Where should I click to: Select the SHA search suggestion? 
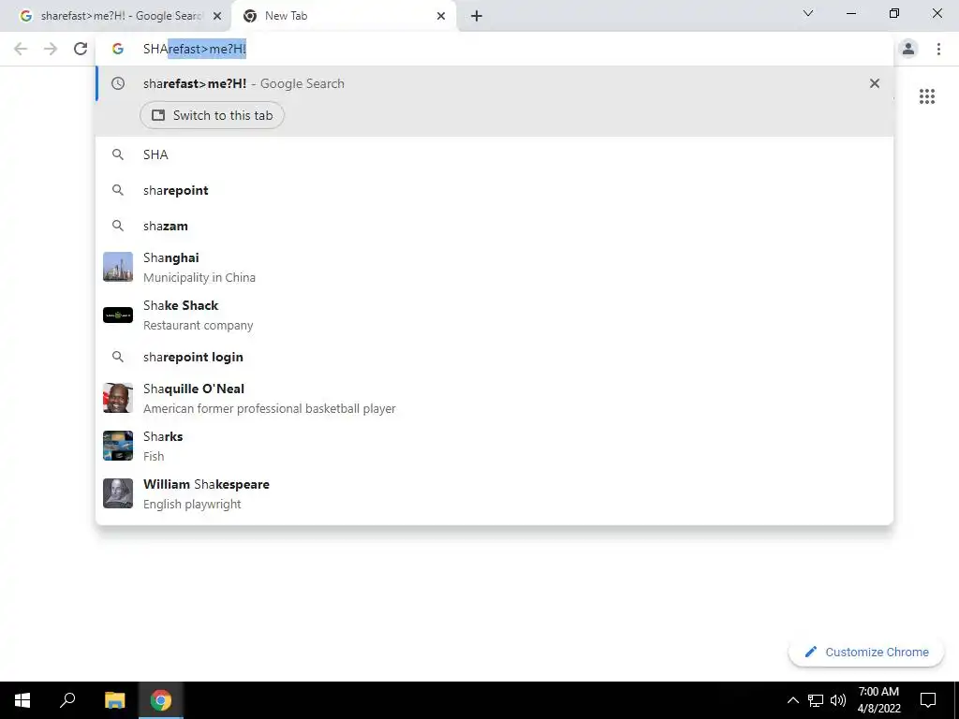[x=494, y=154]
